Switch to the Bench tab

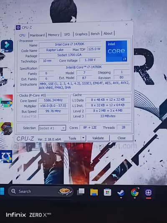pyautogui.click(x=95, y=34)
